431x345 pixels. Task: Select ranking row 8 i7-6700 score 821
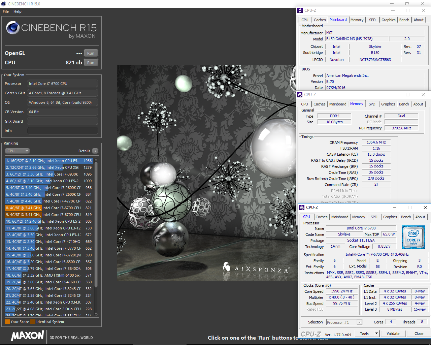coord(49,208)
